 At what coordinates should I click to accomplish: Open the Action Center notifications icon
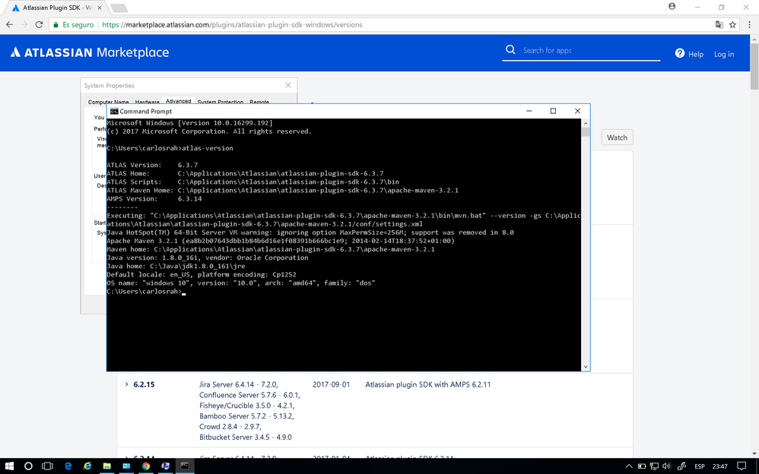click(x=742, y=466)
